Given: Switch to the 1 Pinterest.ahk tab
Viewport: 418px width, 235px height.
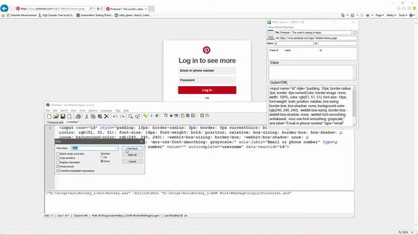Looking at the screenshot, I should [x=55, y=122].
